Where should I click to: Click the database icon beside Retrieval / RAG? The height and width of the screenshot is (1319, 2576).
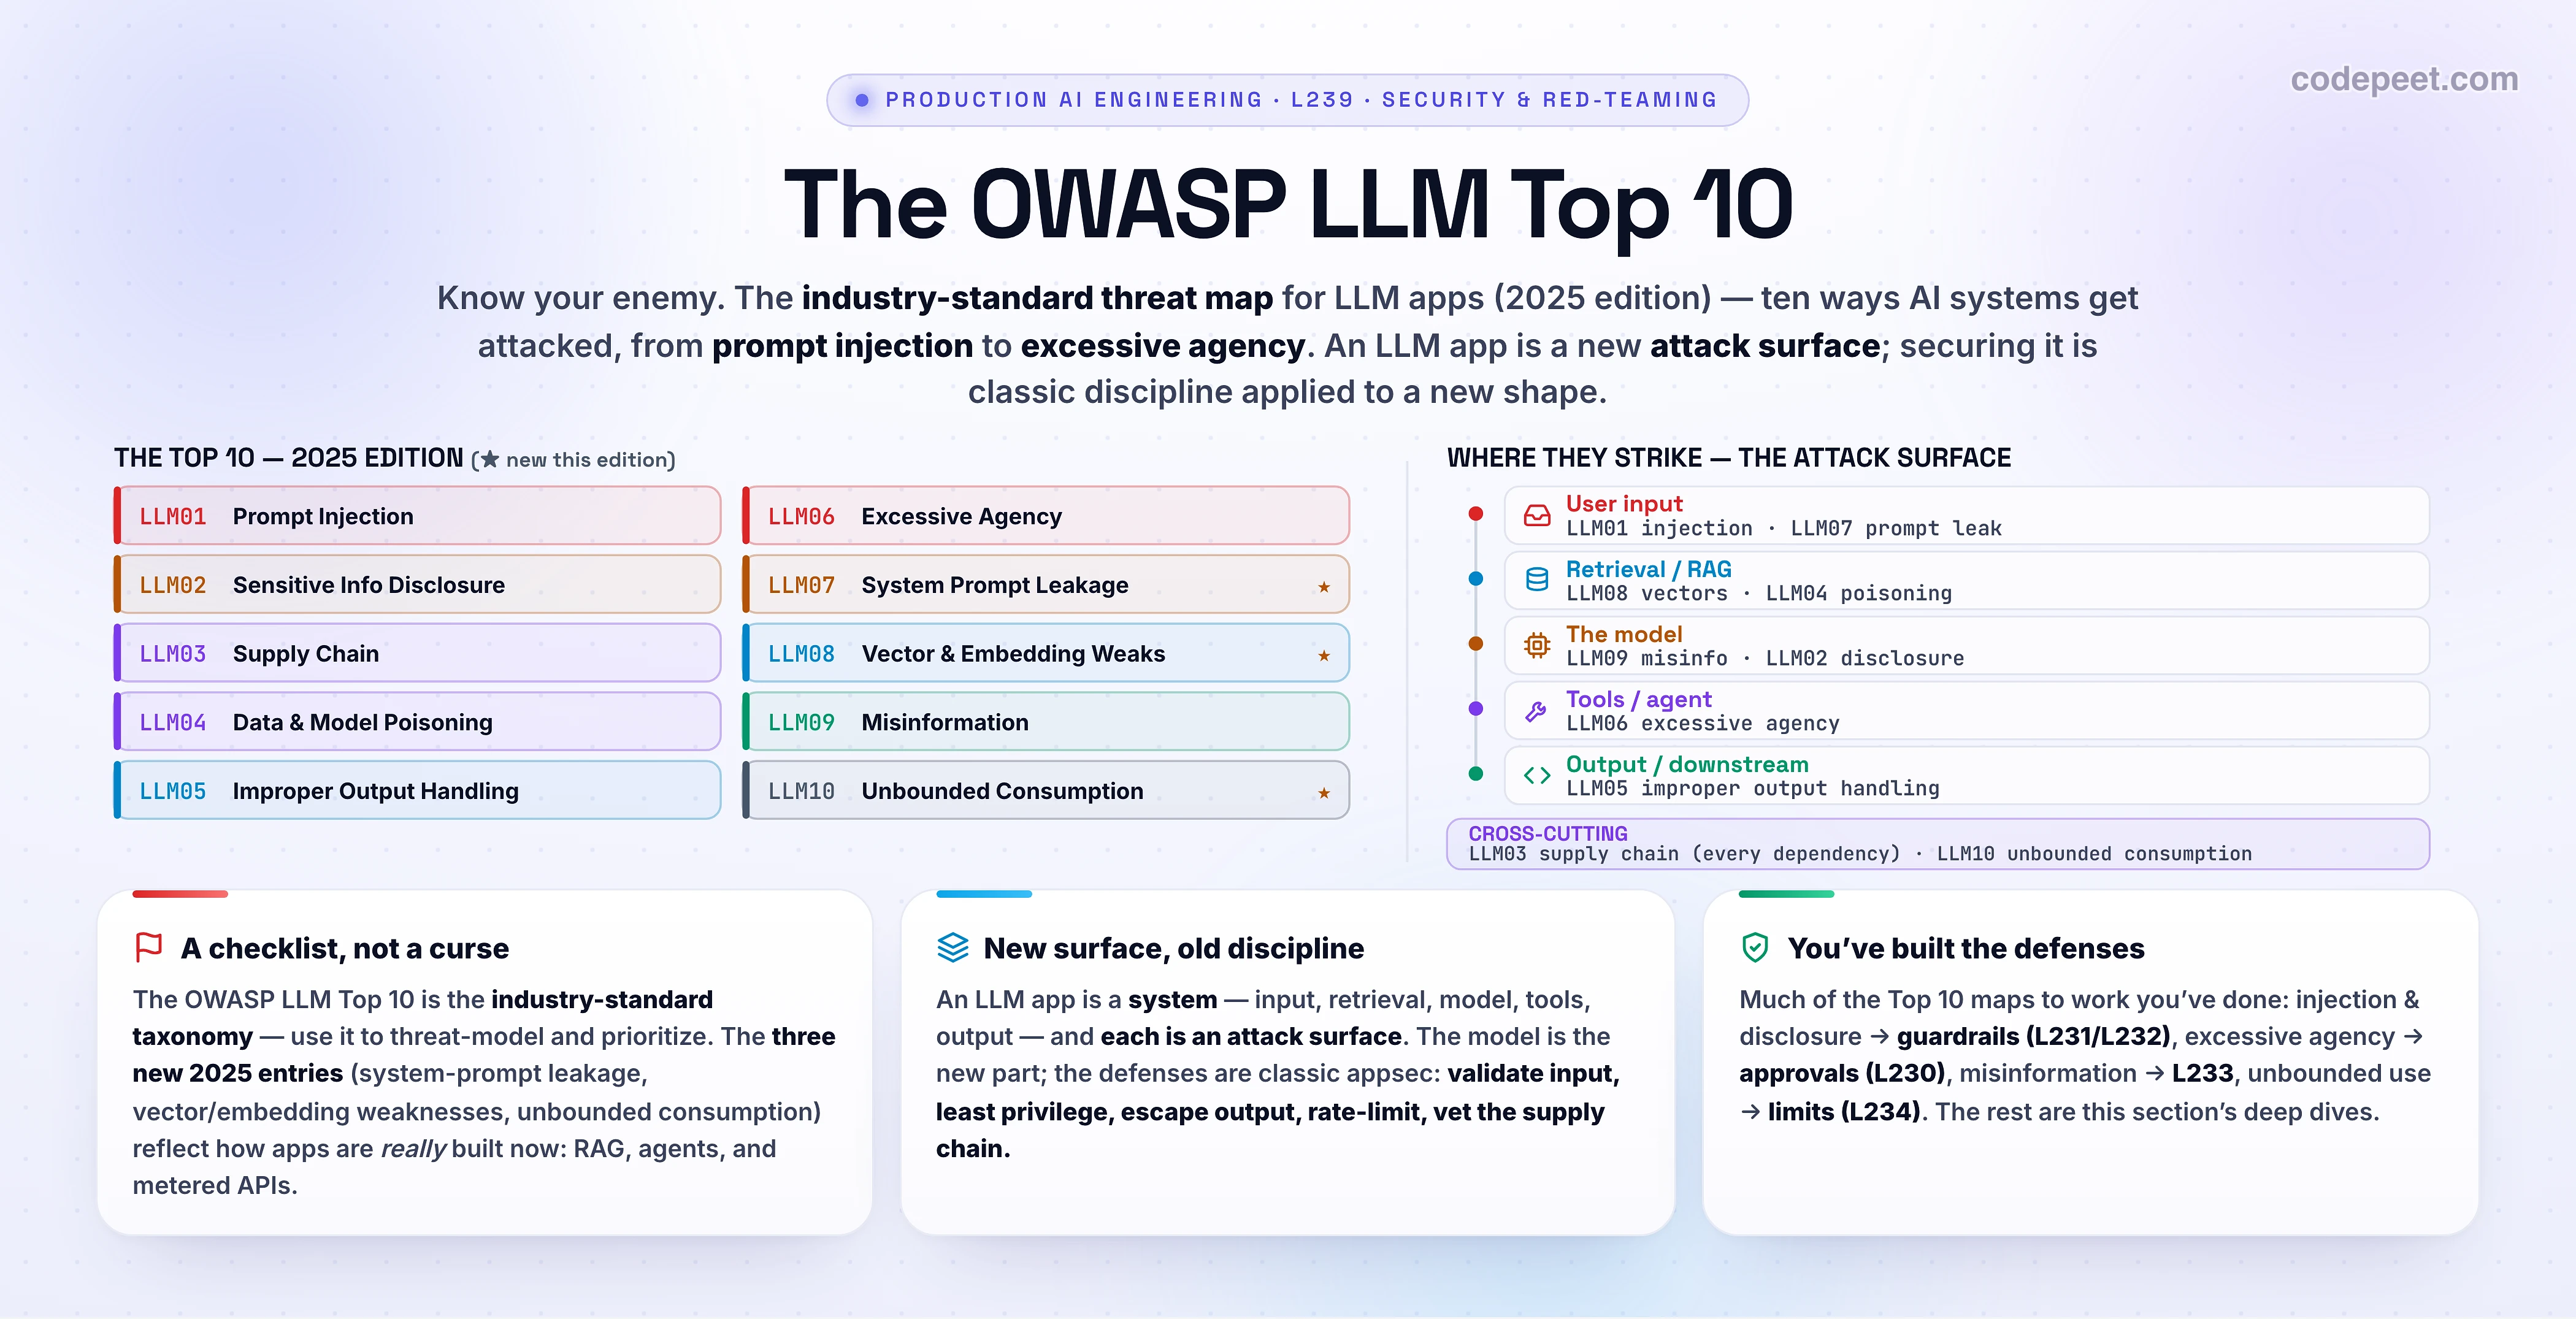(1536, 579)
